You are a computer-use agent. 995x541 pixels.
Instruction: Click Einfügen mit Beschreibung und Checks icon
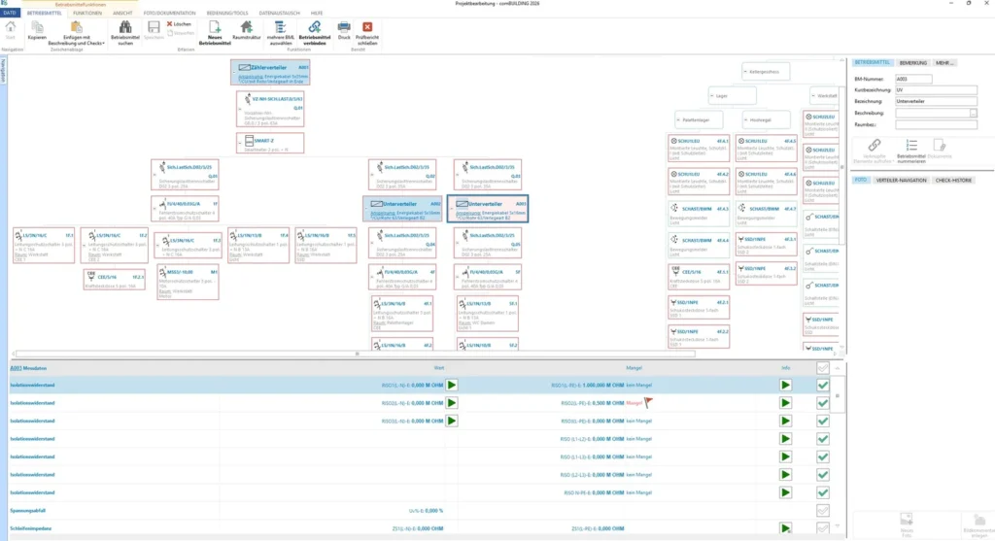[x=76, y=27]
